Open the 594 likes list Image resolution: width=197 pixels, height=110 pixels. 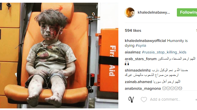click(x=133, y=31)
